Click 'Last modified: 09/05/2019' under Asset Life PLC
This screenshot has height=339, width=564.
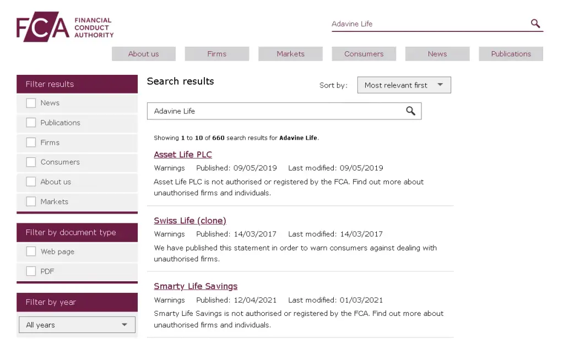(x=335, y=168)
